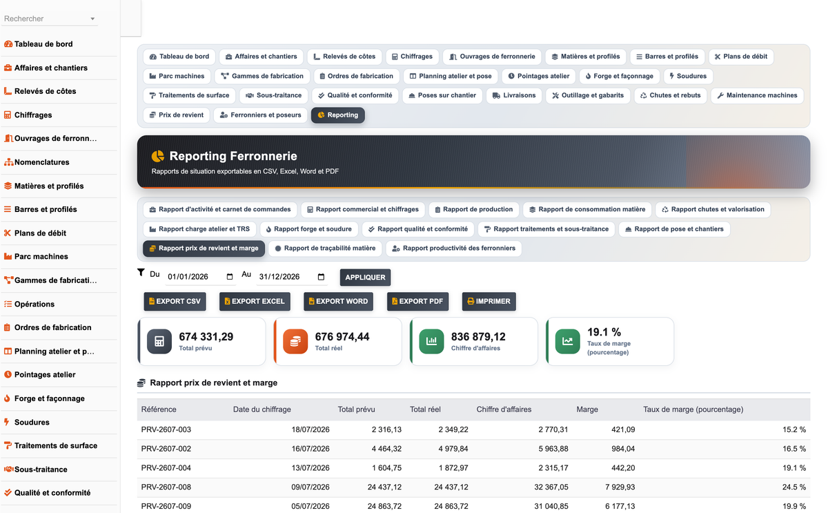The height and width of the screenshot is (513, 828).
Task: Select Rapport chutes et valorisation
Action: point(713,209)
